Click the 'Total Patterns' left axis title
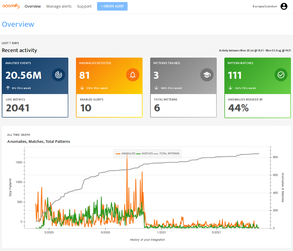 pos(10,188)
